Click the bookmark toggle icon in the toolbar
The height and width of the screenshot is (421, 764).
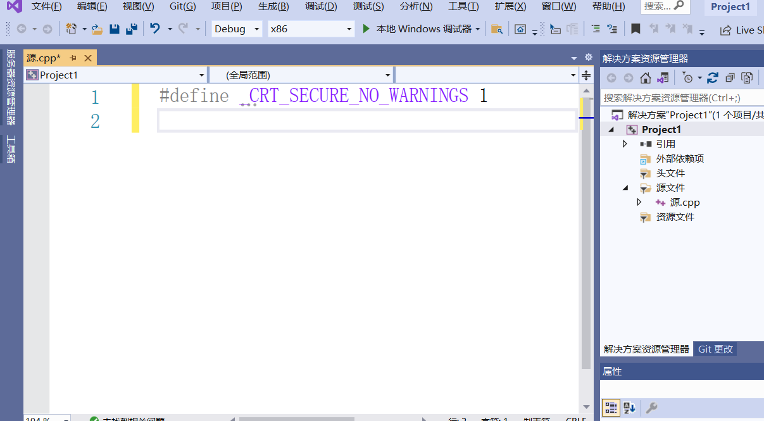pos(636,28)
